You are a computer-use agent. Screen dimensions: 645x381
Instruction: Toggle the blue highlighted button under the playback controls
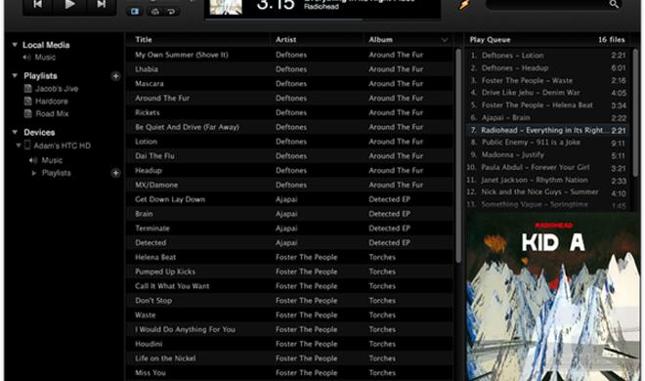click(x=135, y=12)
